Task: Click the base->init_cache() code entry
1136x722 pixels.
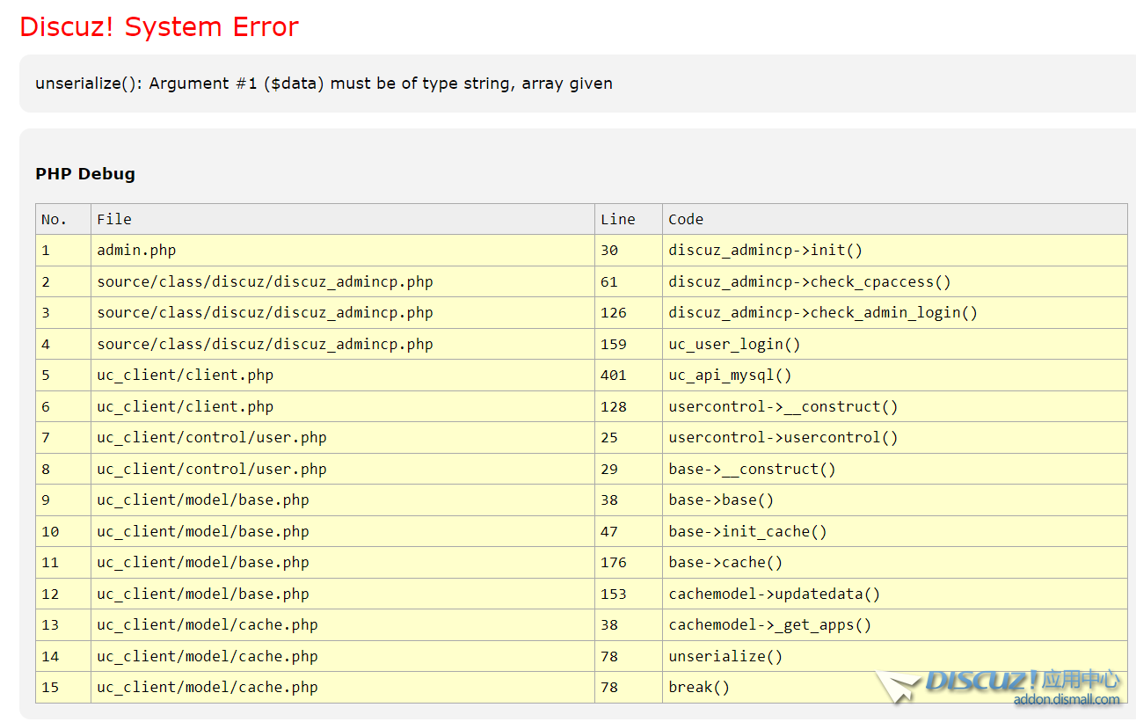Action: 747,532
